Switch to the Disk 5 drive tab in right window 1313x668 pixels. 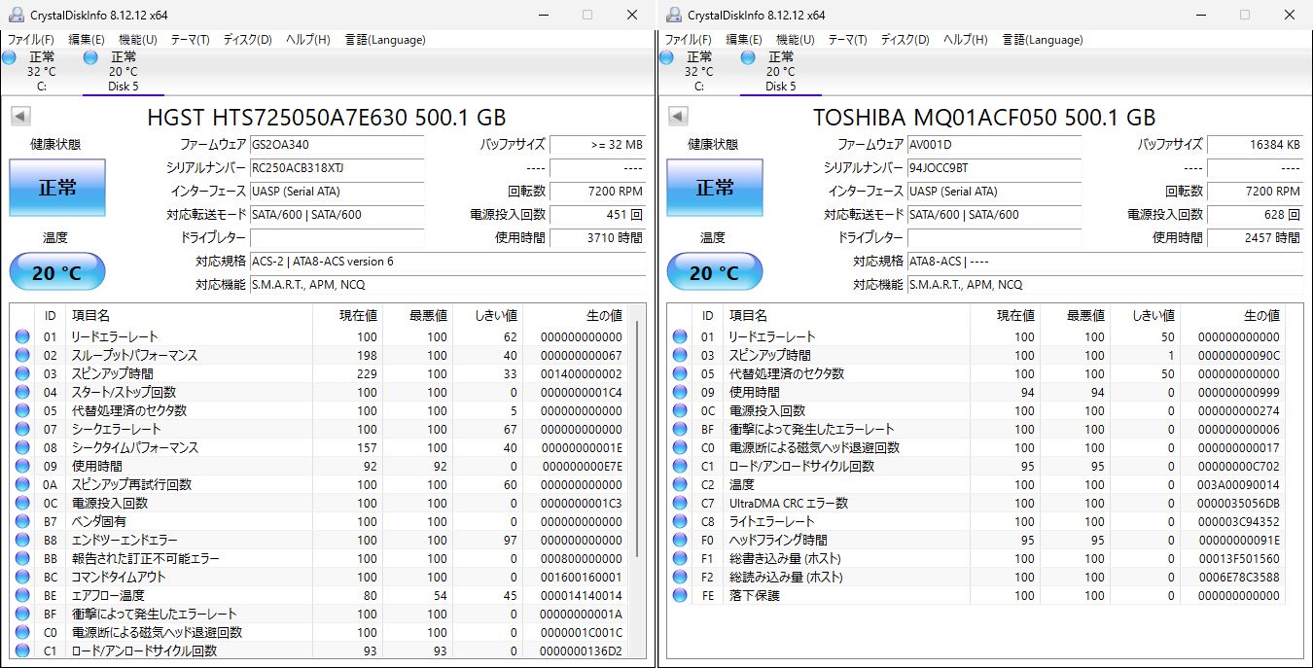point(780,71)
